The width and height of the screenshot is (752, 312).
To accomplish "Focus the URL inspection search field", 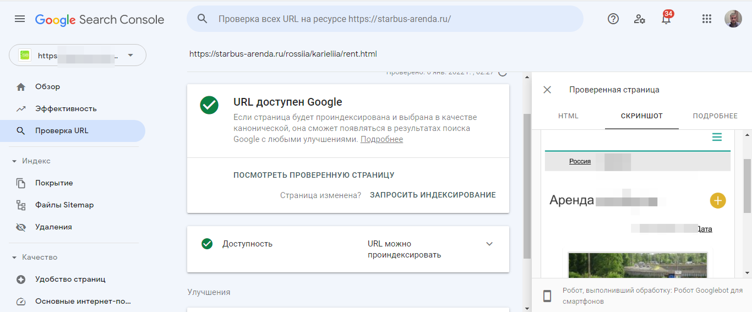I will pyautogui.click(x=385, y=19).
